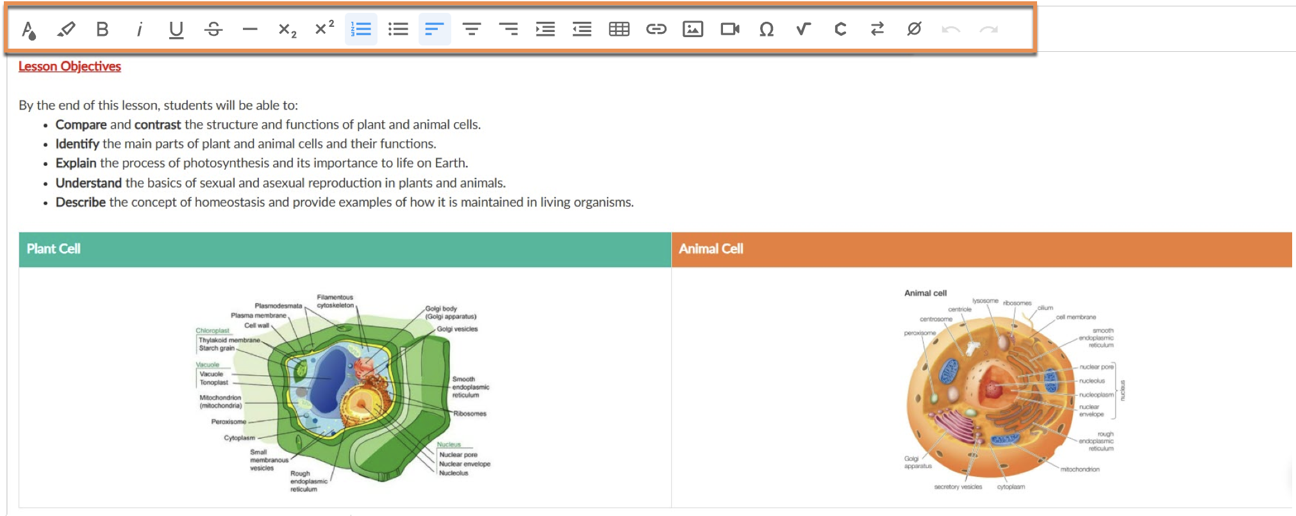Apply strikethrough to text
Image resolution: width=1296 pixels, height=516 pixels.
pos(213,29)
